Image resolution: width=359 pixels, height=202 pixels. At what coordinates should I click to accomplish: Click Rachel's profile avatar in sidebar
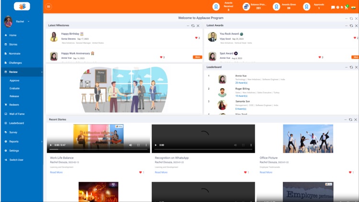8,22
